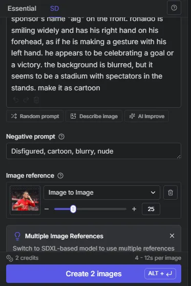Open the help icon beside the SD tab
191x286 pixels.
(174, 8)
